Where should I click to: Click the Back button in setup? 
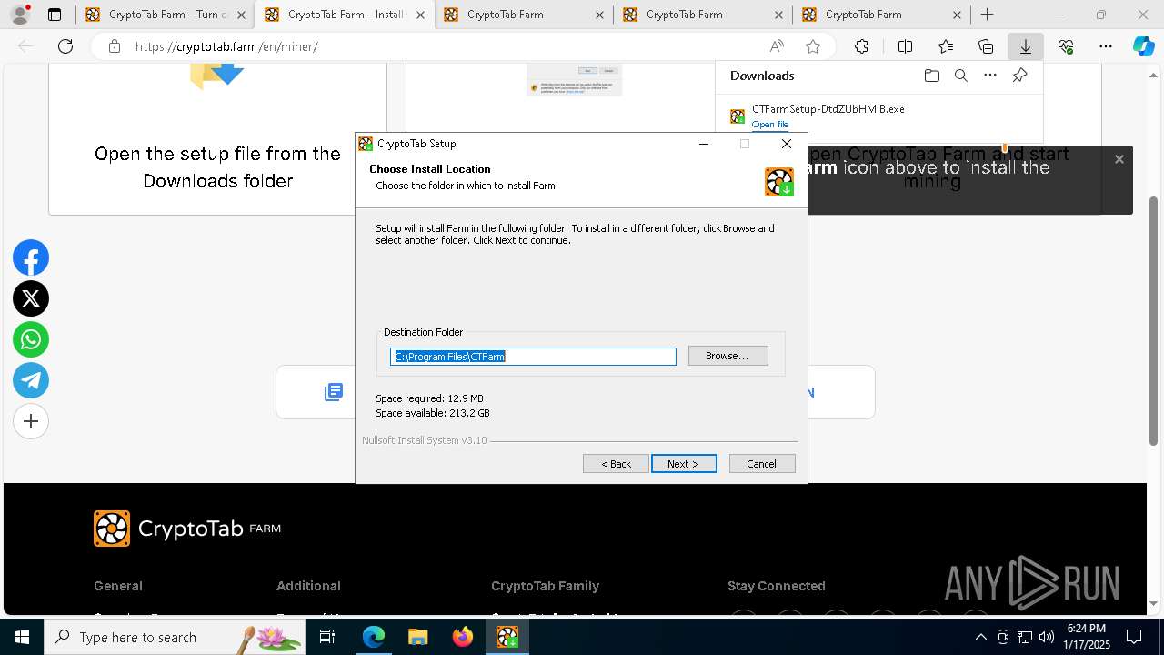coord(616,464)
